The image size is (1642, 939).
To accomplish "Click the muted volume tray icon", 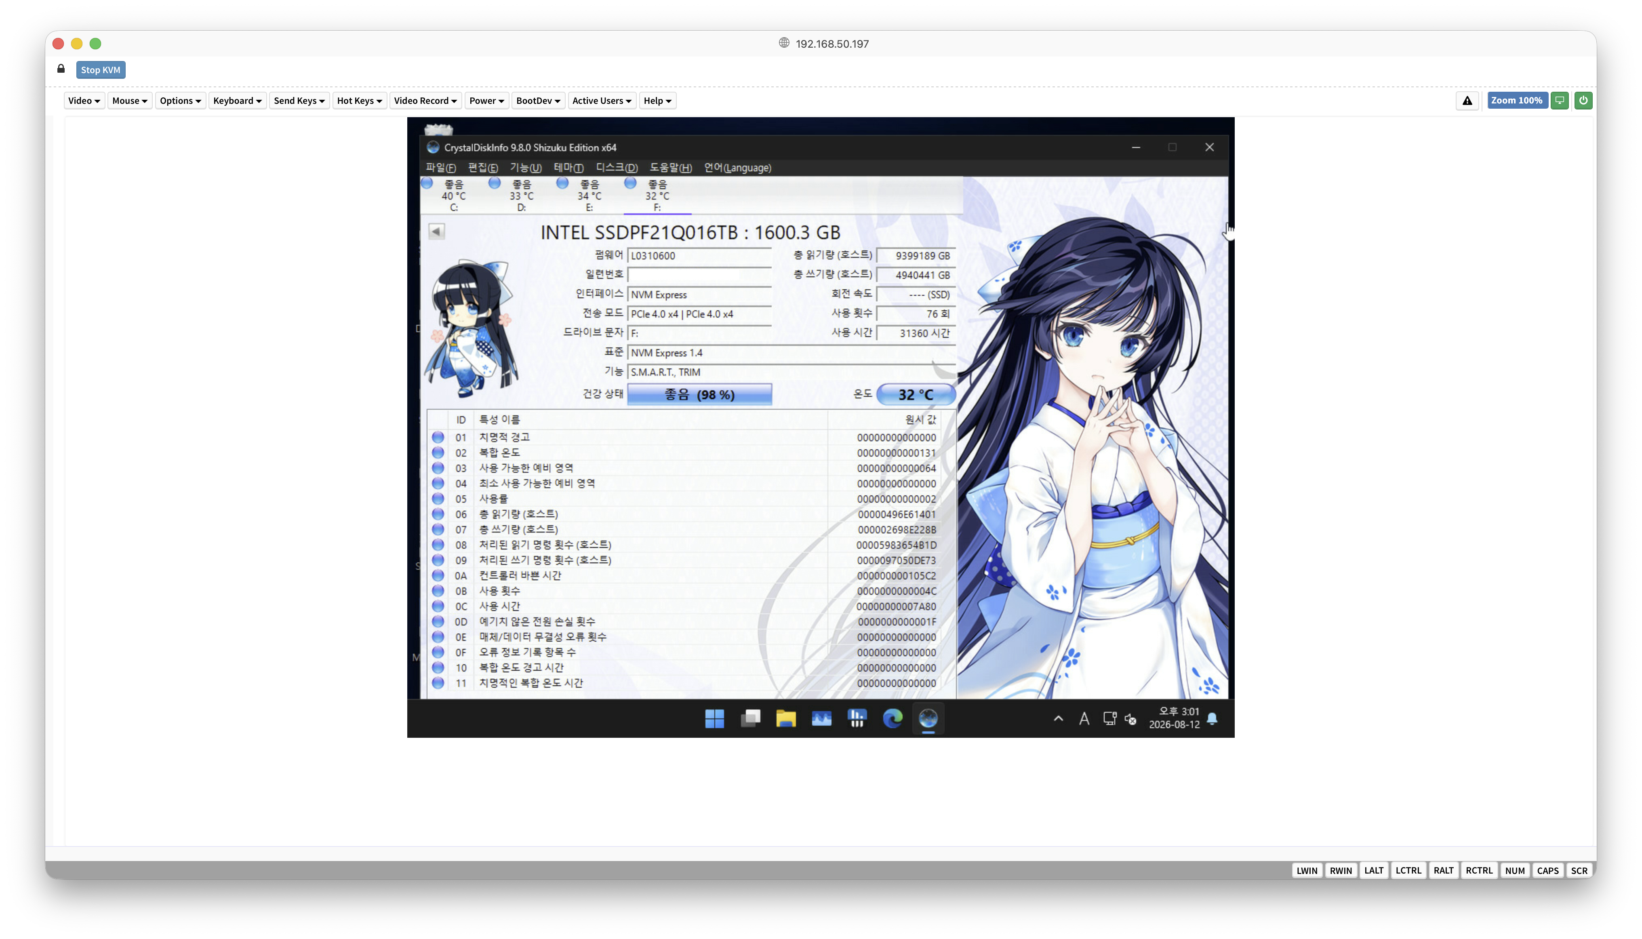I will point(1130,719).
